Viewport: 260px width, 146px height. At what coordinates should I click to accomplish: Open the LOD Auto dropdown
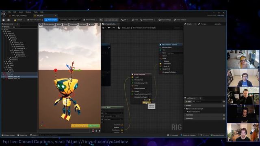point(82,24)
